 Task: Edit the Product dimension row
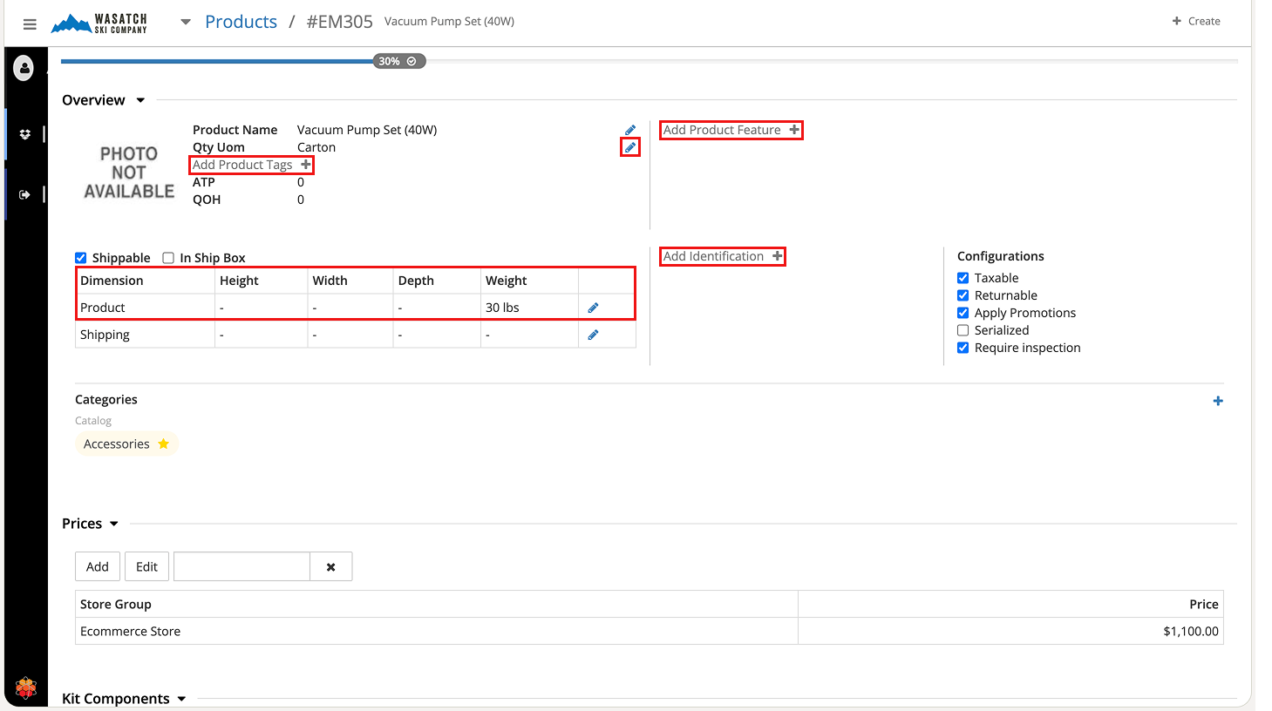[593, 308]
